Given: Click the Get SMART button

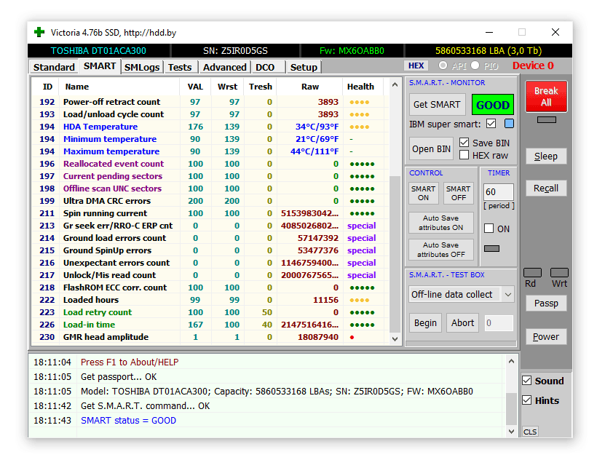Looking at the screenshot, I should point(436,105).
